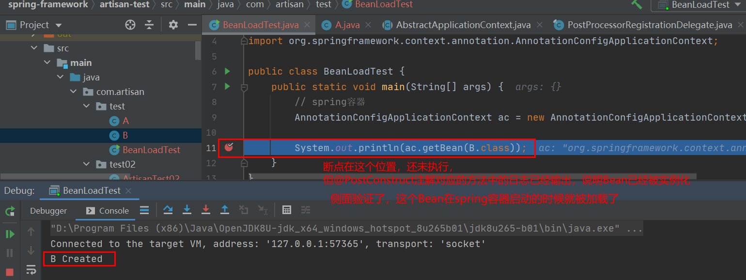
Task: Open BeanLoadTest run configuration dropdown
Action: [739, 5]
